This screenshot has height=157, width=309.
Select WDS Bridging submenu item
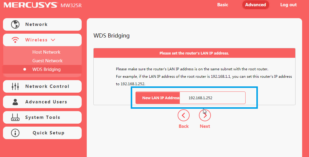[x=46, y=69]
